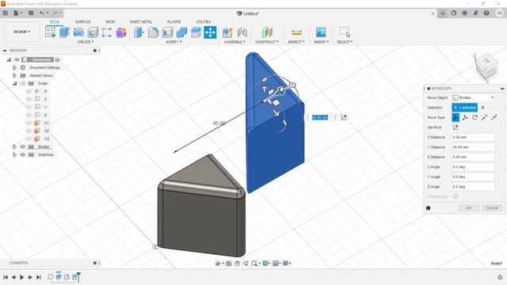This screenshot has height=285, width=507.
Task: Select the Revolve tool
Action: pos(78,32)
